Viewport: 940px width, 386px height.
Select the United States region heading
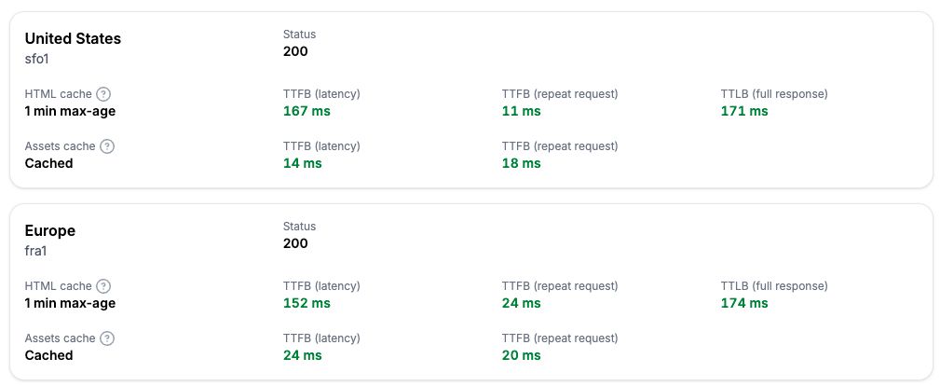(x=73, y=38)
